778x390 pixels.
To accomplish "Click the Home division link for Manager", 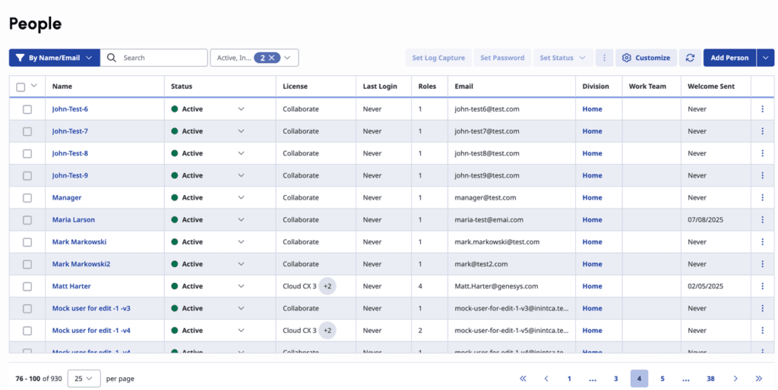I will pos(592,197).
